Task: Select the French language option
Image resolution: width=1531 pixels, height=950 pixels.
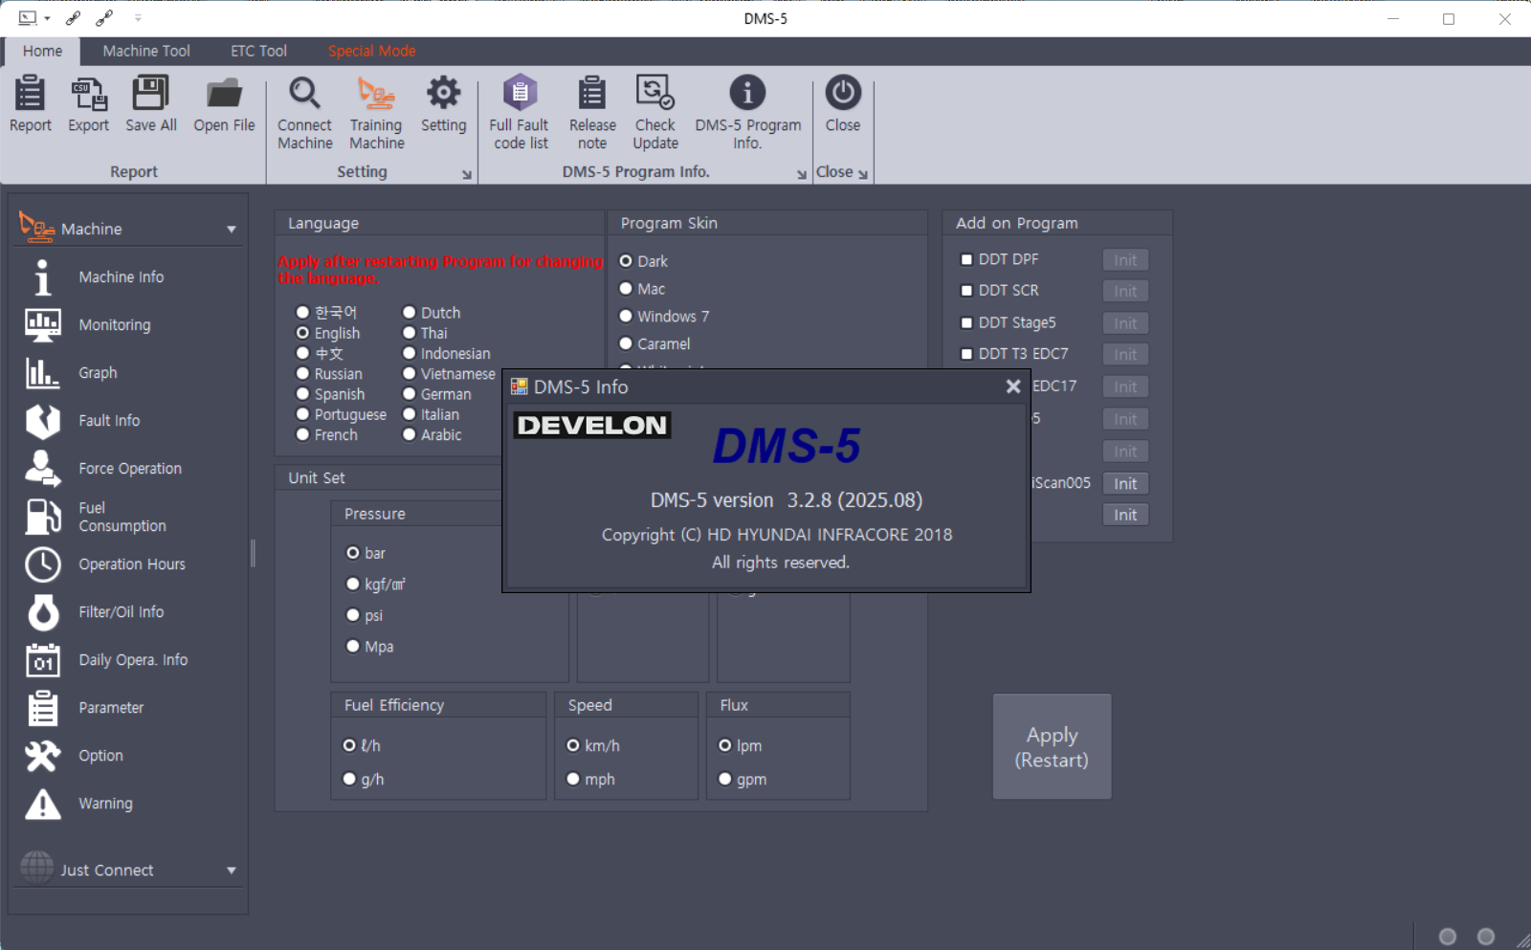Action: coord(303,435)
